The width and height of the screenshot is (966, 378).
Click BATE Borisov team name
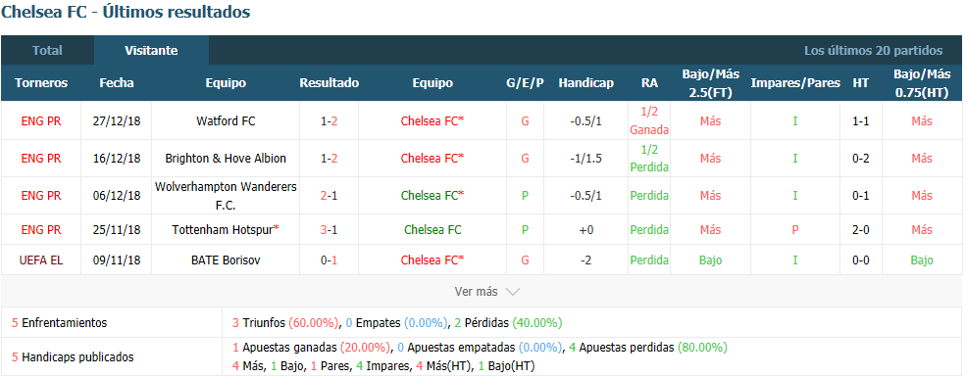[x=226, y=260]
